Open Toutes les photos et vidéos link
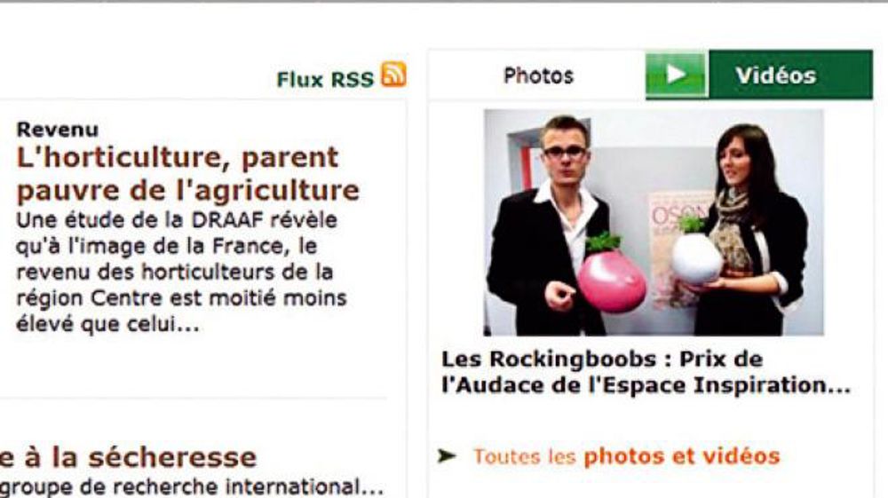The image size is (888, 498). [x=626, y=456]
